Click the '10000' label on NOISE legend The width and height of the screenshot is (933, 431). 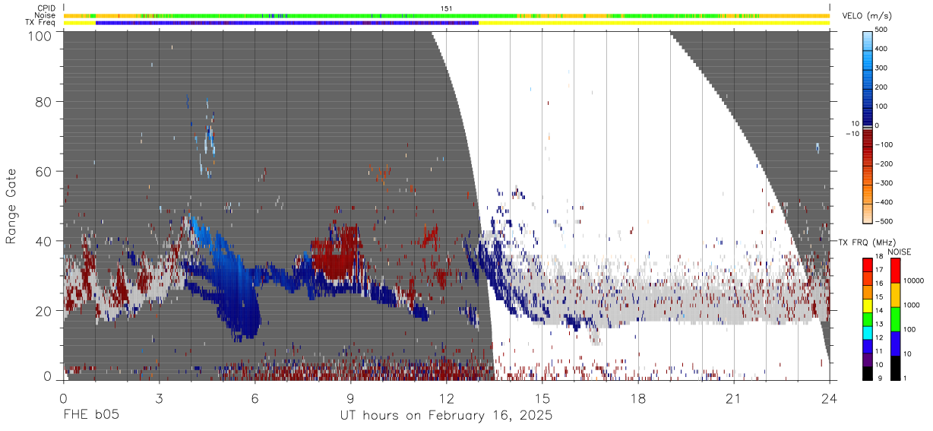click(x=915, y=281)
